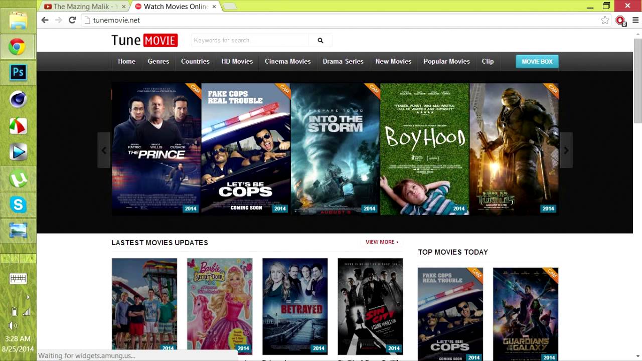The width and height of the screenshot is (642, 361).
Task: Click the red extension icon in toolbar
Action: (x=621, y=21)
